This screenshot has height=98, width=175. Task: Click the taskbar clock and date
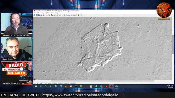(170, 86)
